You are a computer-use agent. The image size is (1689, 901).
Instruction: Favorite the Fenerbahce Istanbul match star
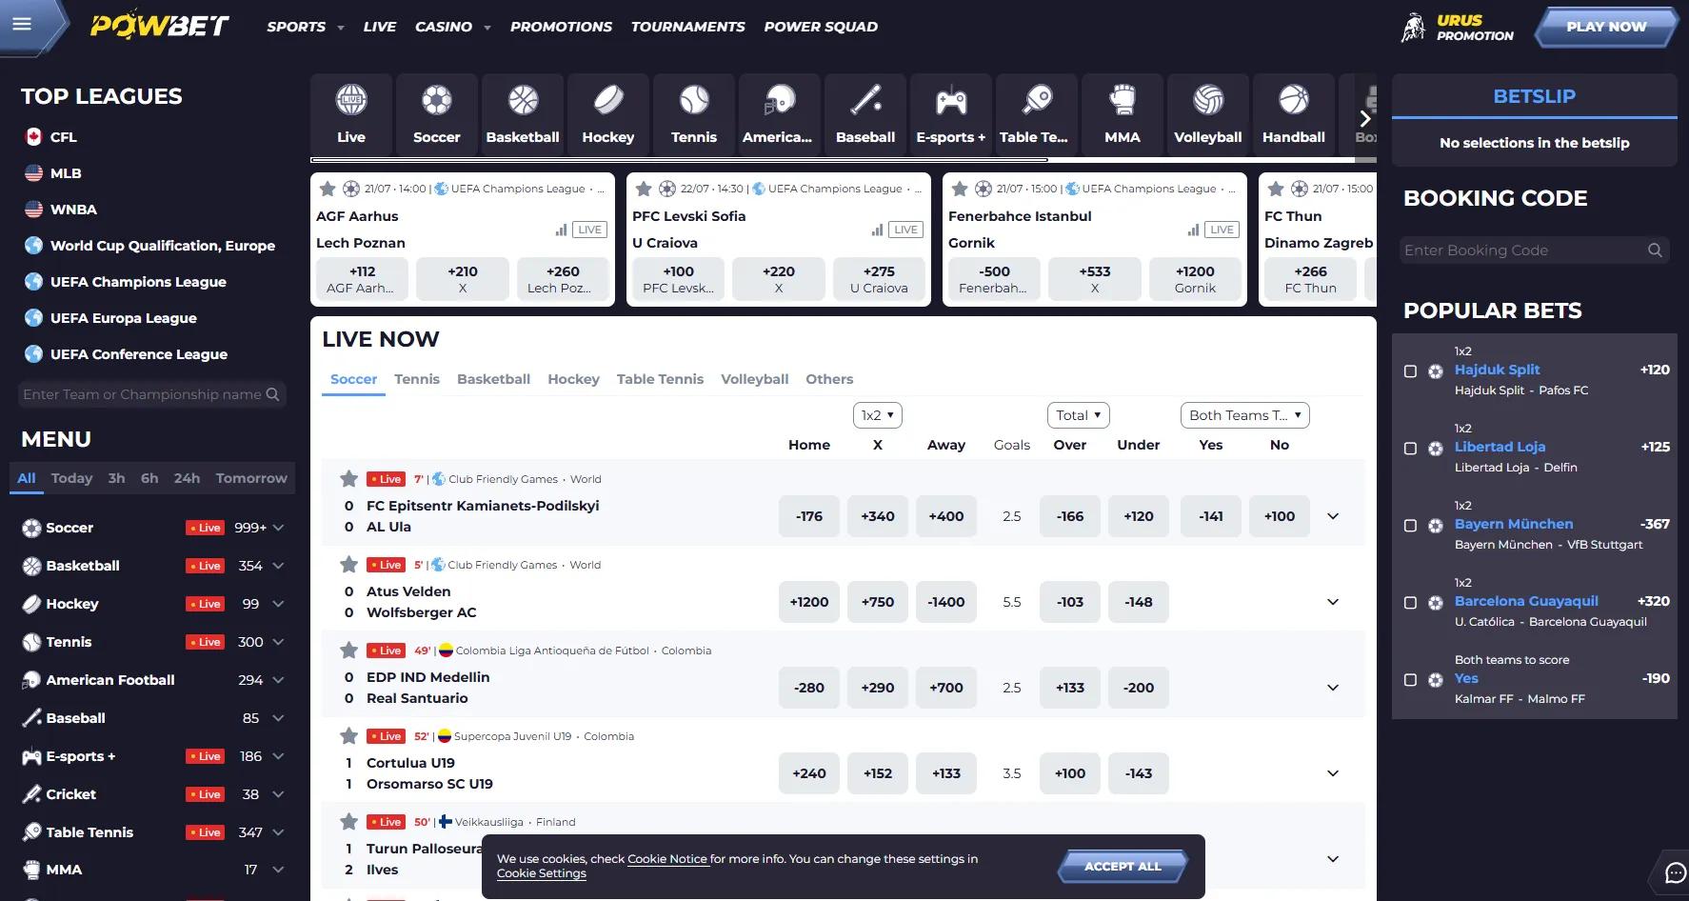(960, 189)
